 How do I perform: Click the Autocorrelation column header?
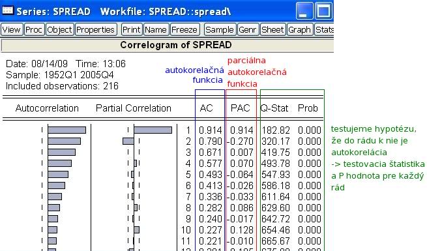coord(47,108)
